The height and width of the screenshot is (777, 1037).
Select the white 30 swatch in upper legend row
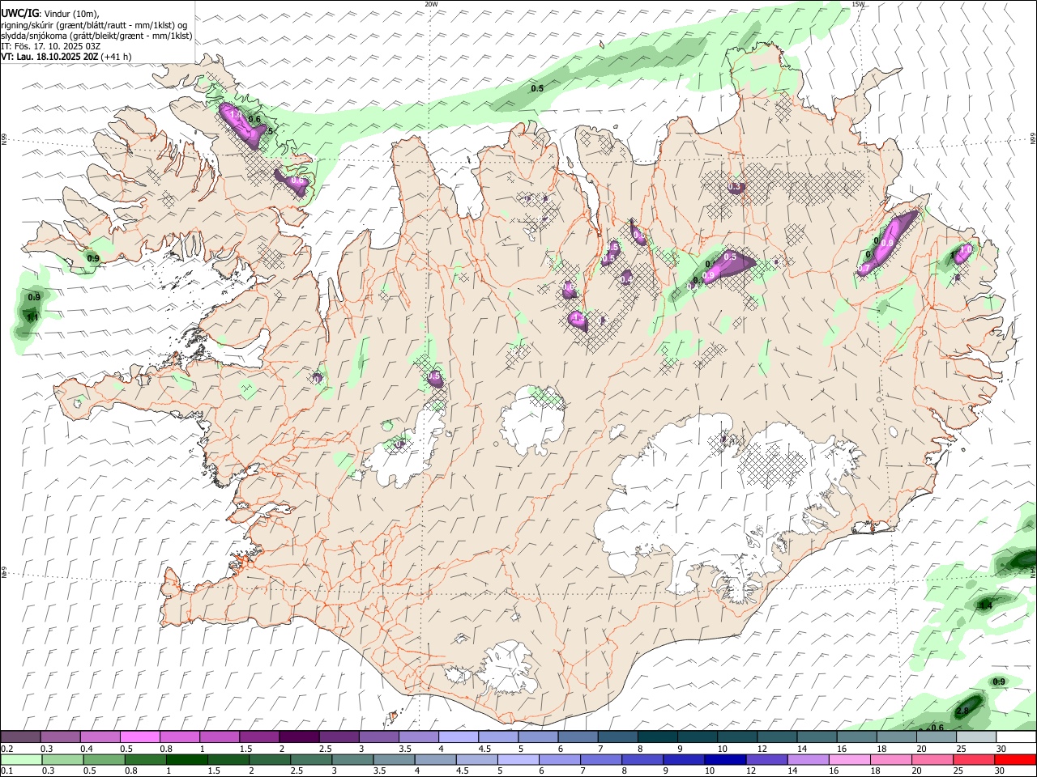[x=1016, y=737]
